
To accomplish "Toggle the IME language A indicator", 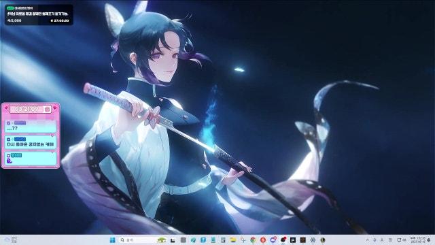I will [382, 240].
